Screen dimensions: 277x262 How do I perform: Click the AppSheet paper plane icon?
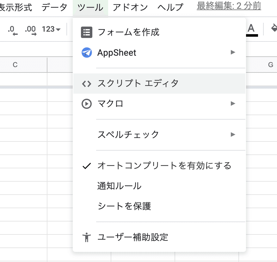[87, 53]
